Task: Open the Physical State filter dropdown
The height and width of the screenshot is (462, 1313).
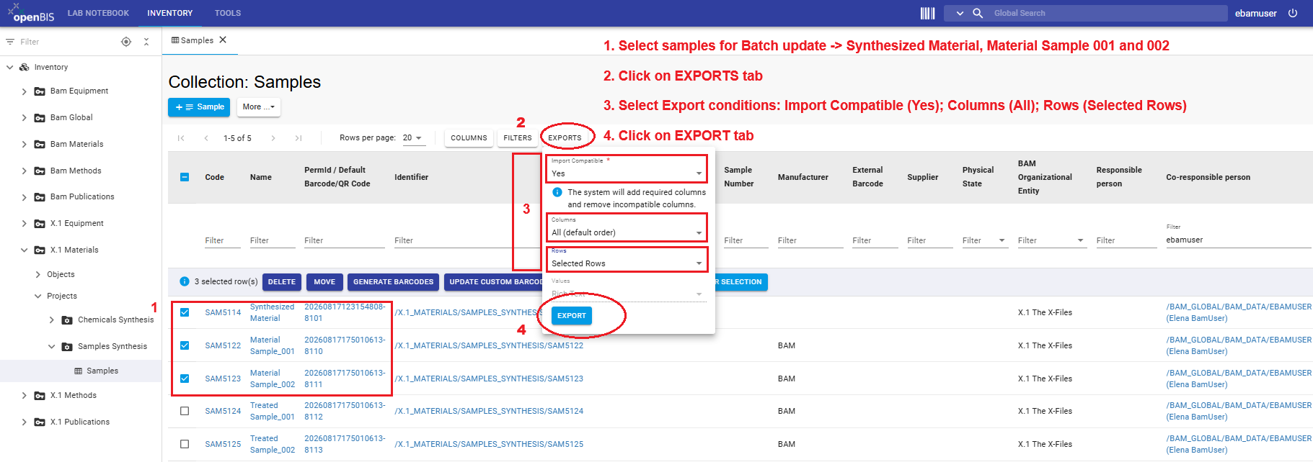Action: click(x=1002, y=240)
